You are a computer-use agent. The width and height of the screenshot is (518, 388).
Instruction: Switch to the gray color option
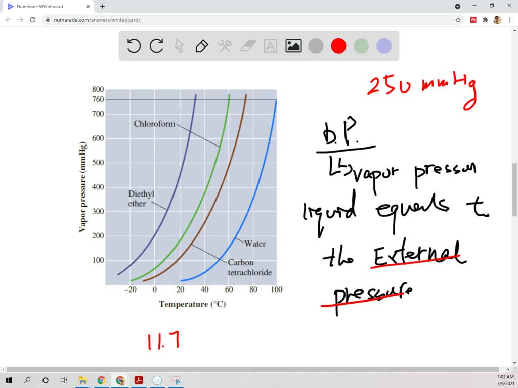pos(315,45)
